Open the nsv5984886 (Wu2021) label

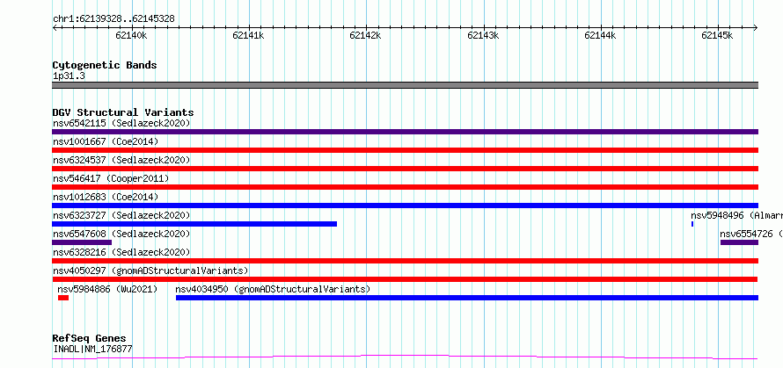tap(107, 289)
